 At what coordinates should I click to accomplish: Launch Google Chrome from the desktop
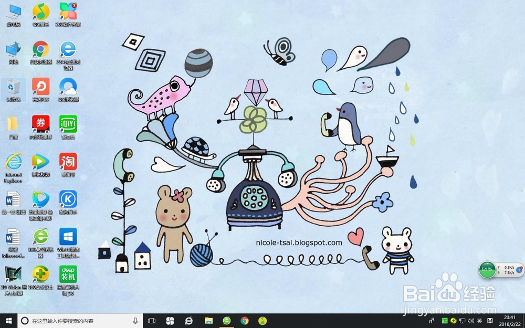pos(41,53)
